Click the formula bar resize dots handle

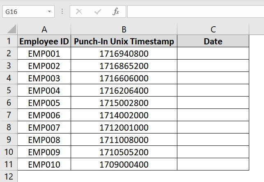point(62,12)
